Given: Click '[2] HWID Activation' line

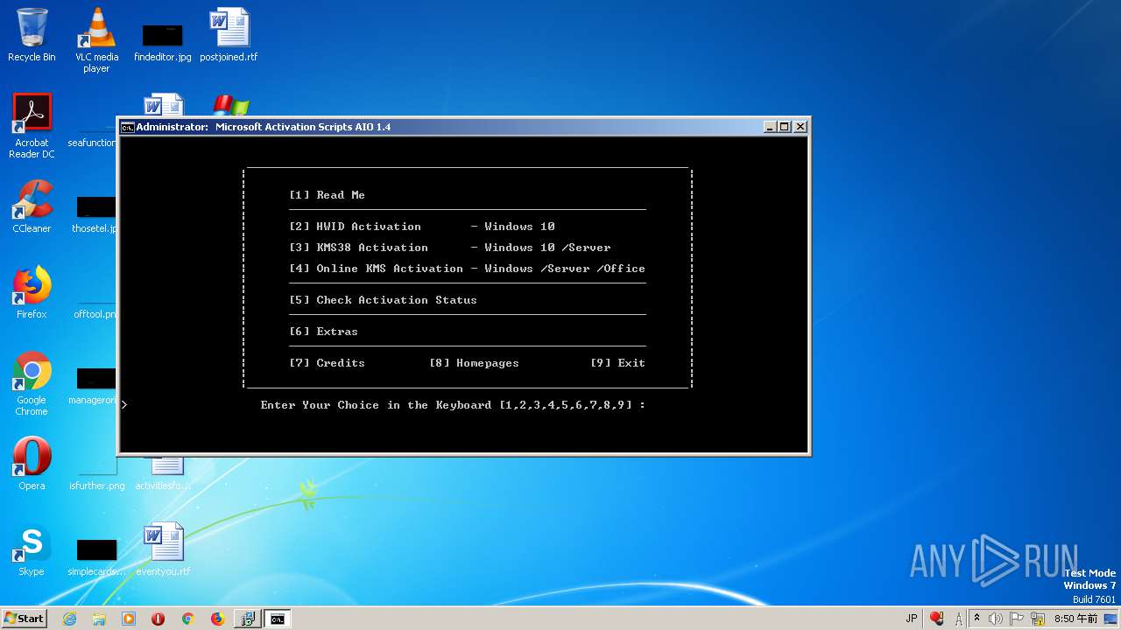Looking at the screenshot, I should pos(422,227).
